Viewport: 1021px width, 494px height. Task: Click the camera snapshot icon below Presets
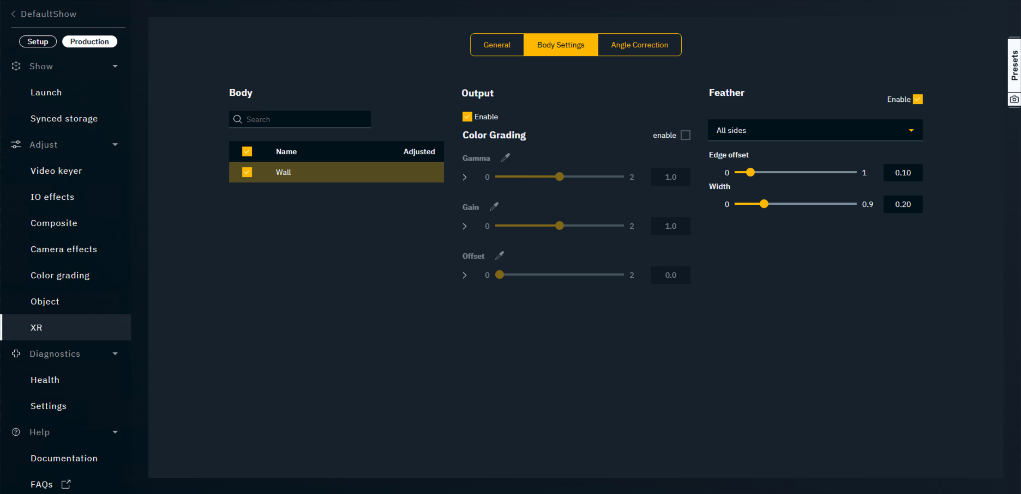tap(1014, 99)
